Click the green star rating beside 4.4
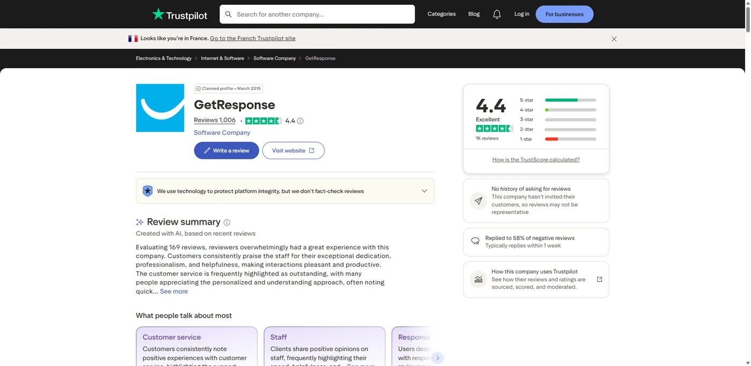 263,121
